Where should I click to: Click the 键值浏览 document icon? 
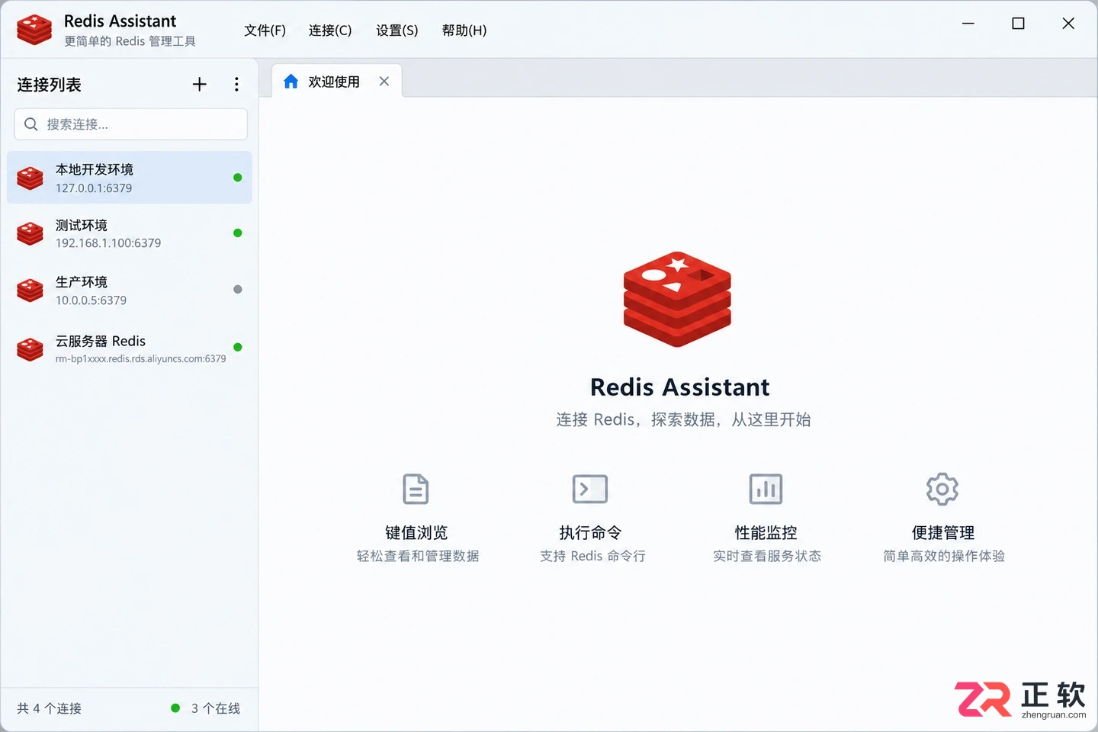click(x=416, y=489)
